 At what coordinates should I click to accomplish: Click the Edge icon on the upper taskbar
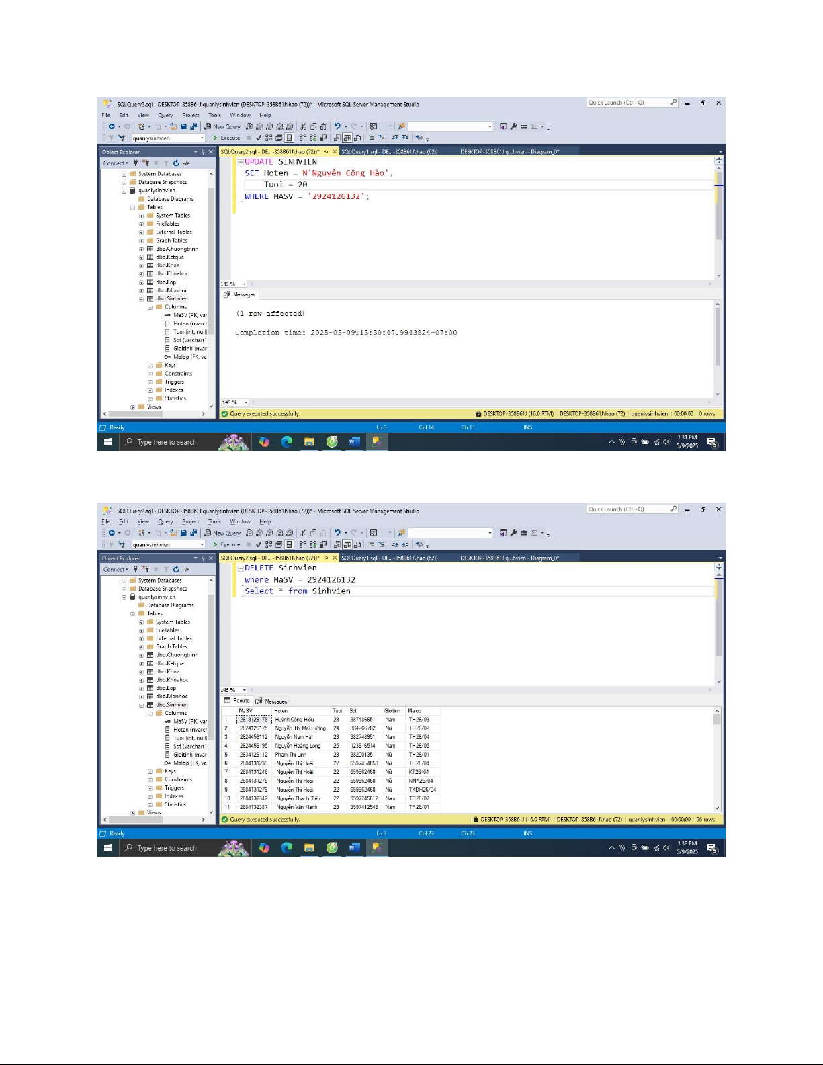[287, 441]
